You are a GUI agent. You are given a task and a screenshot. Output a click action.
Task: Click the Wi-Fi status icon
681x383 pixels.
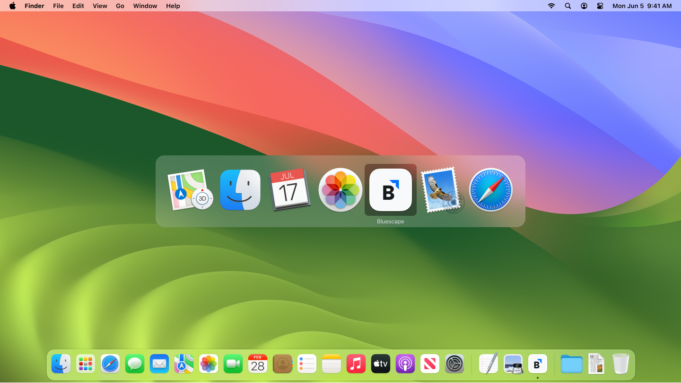coord(551,6)
